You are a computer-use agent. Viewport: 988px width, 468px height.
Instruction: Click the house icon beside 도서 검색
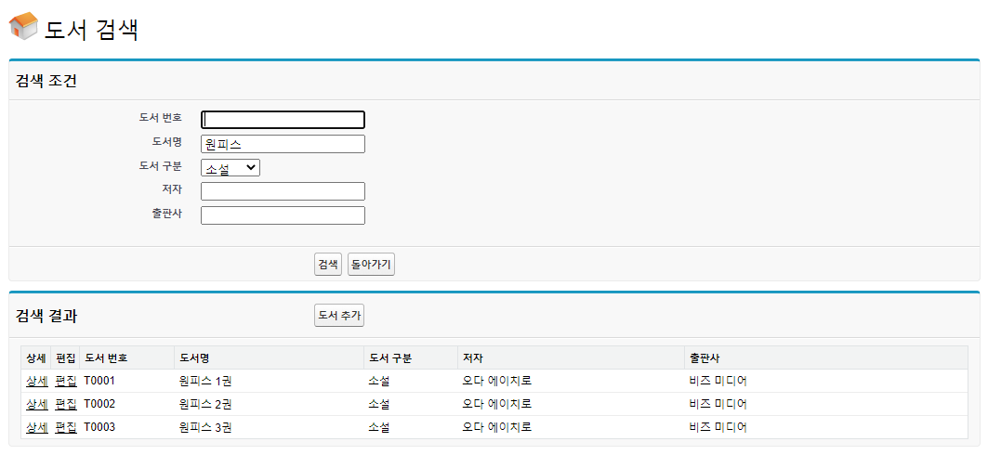tap(23, 26)
